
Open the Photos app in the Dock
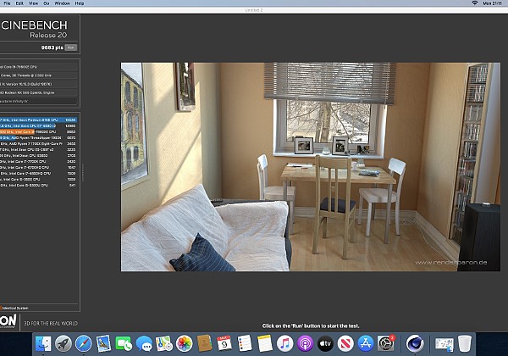tap(184, 343)
